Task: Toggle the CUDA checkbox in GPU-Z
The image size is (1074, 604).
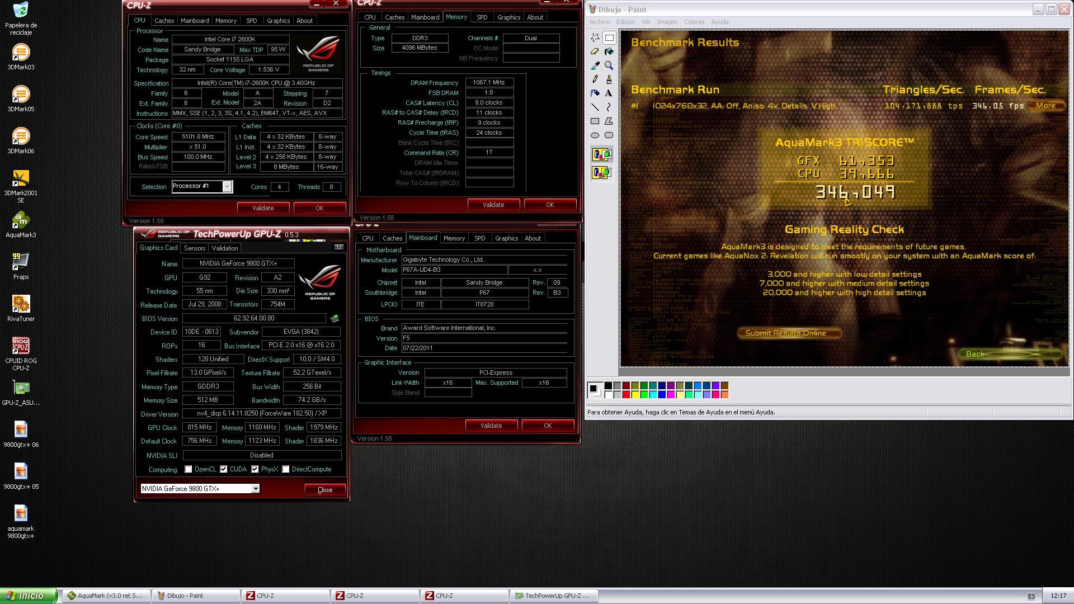Action: coord(224,469)
